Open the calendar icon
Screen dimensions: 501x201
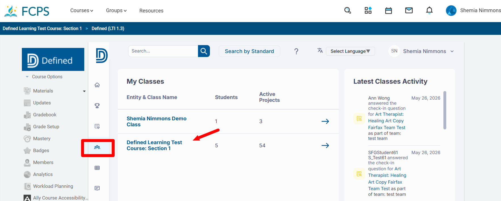388,11
